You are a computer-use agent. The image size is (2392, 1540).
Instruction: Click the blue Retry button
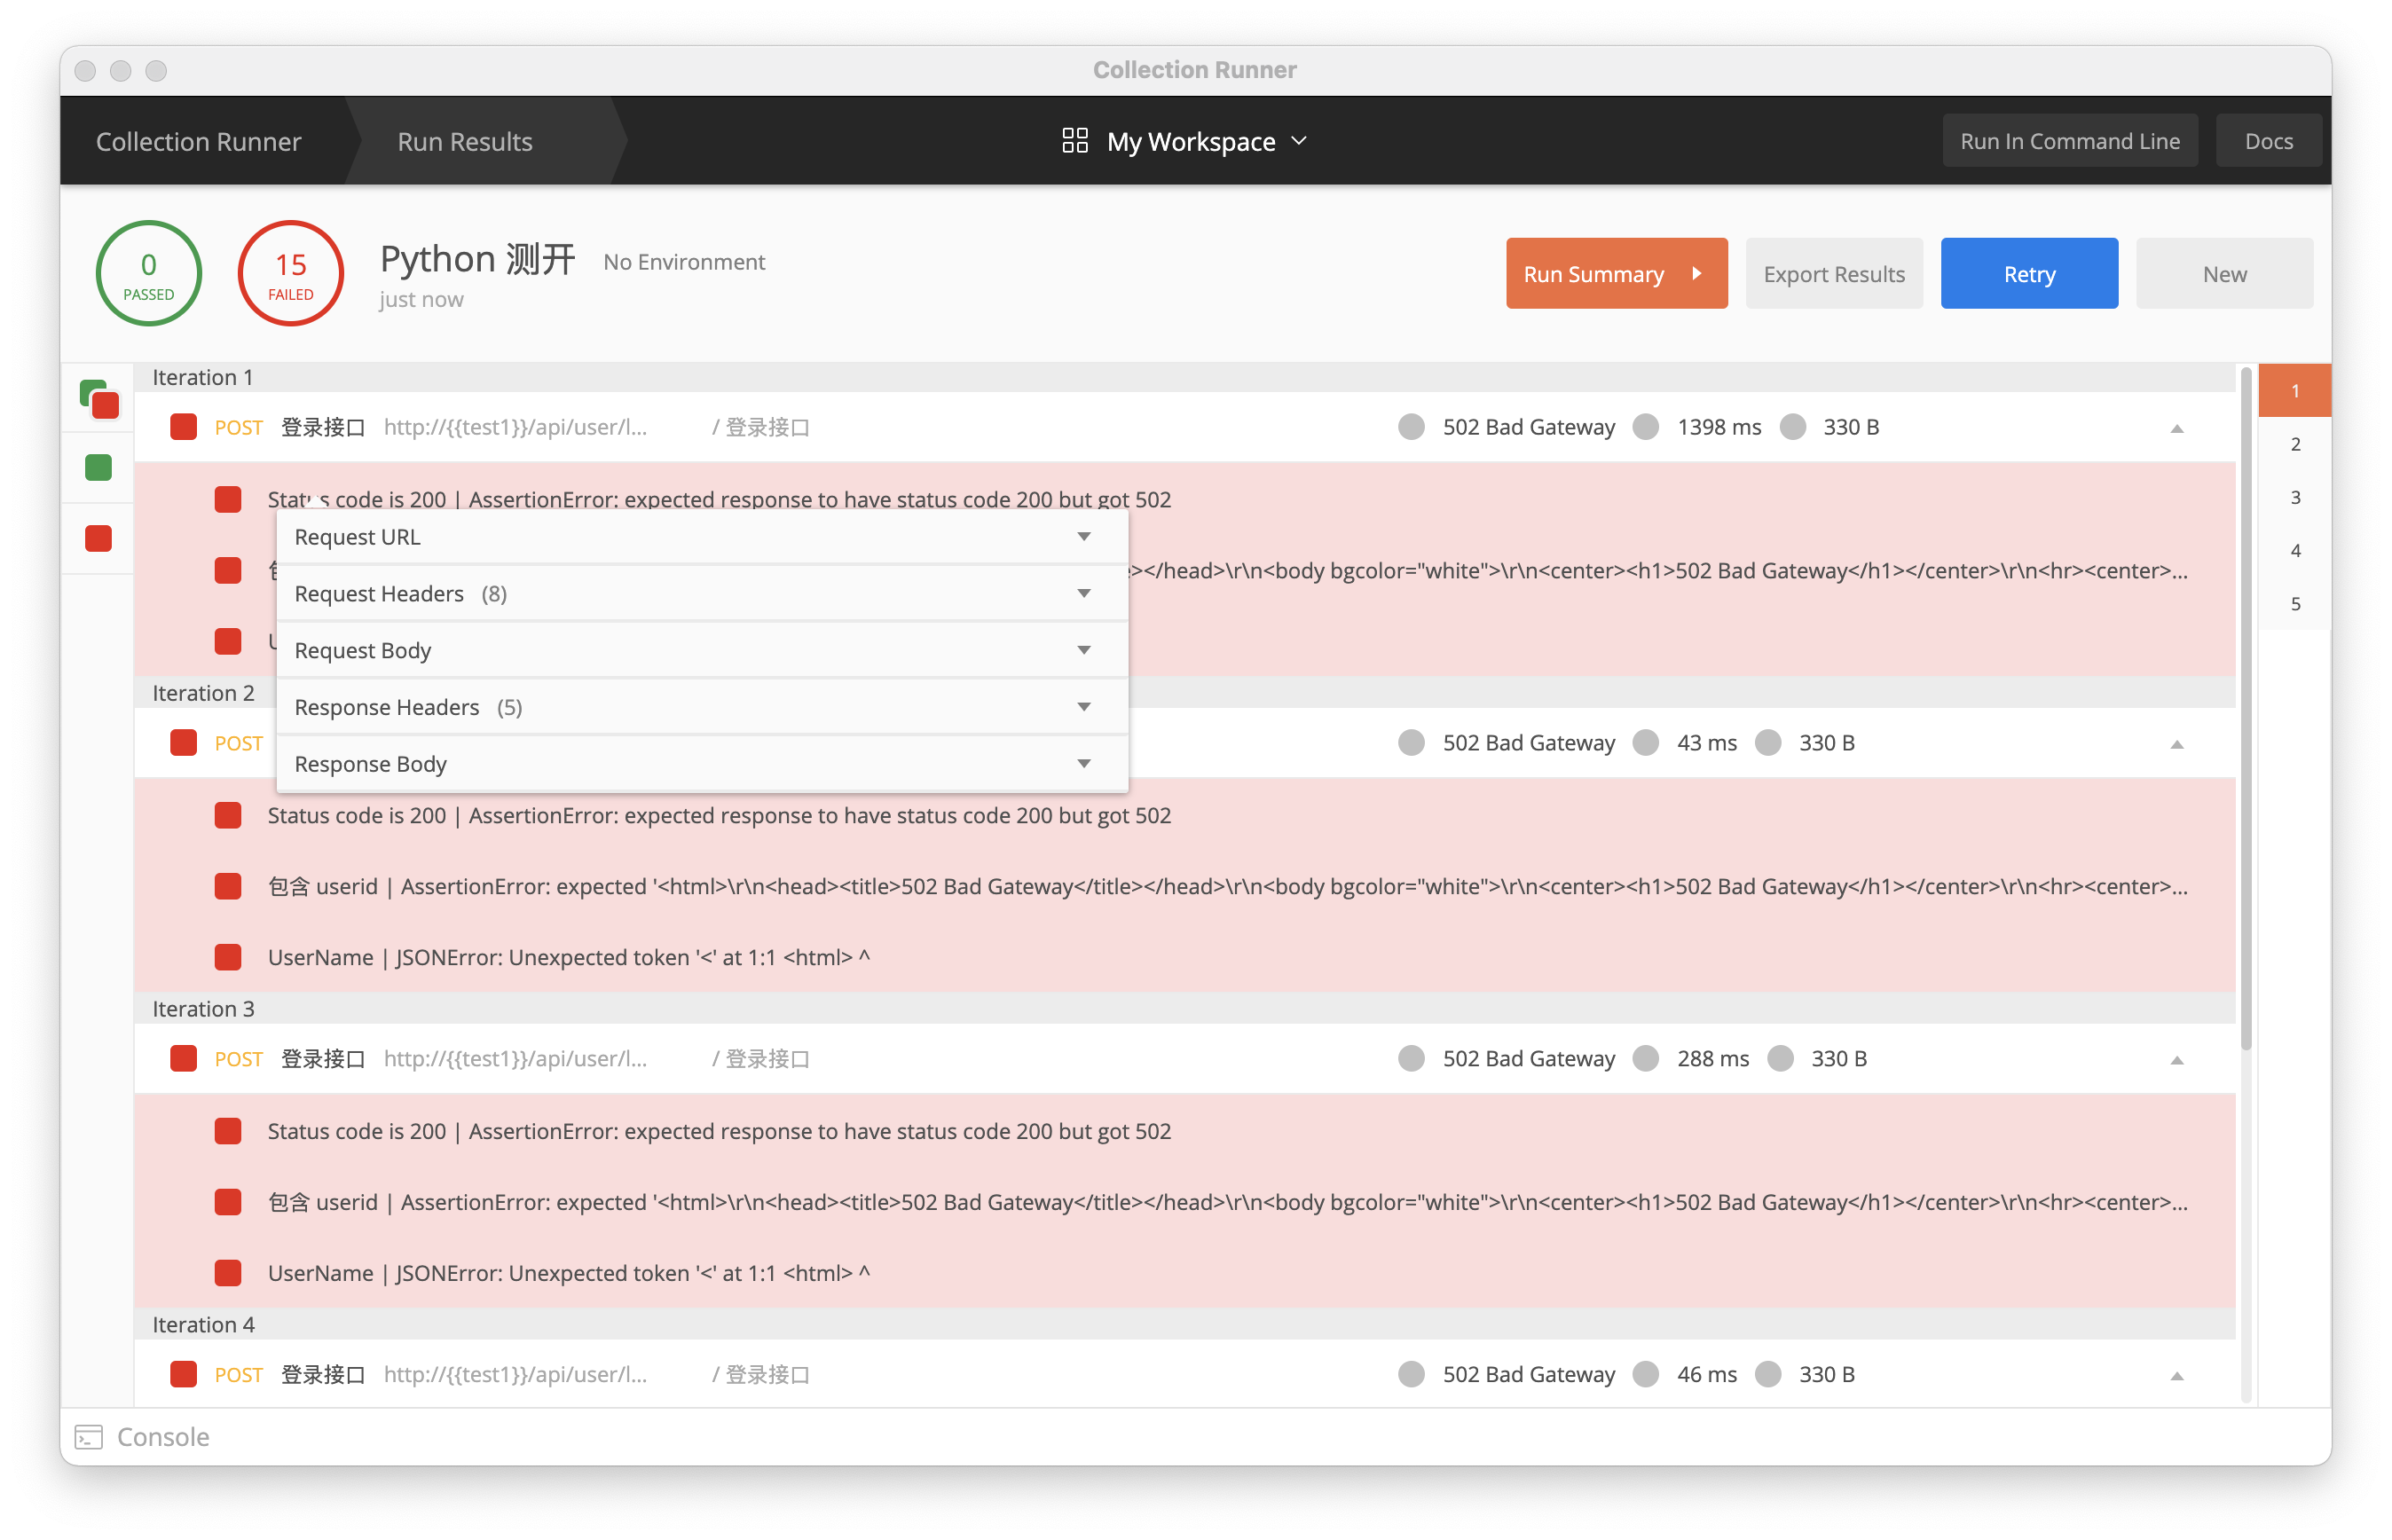[x=2029, y=273]
